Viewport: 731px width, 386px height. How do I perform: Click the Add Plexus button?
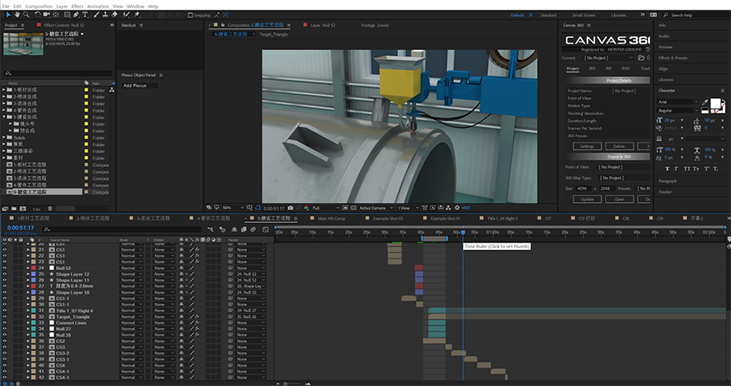pyautogui.click(x=140, y=86)
